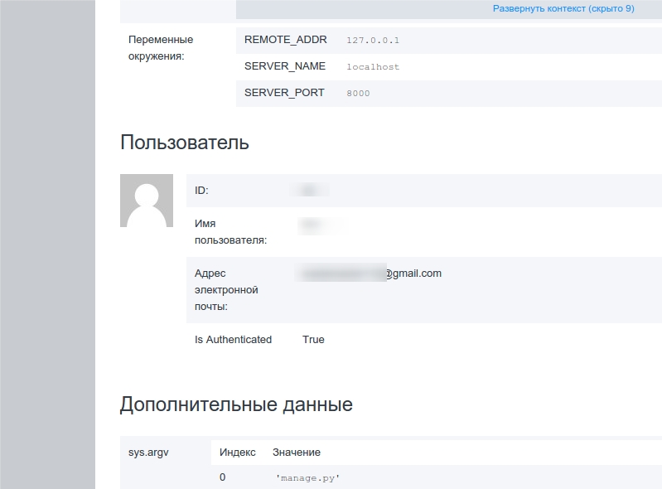Click the Пользователь section heading
The width and height of the screenshot is (662, 489).
pos(185,143)
